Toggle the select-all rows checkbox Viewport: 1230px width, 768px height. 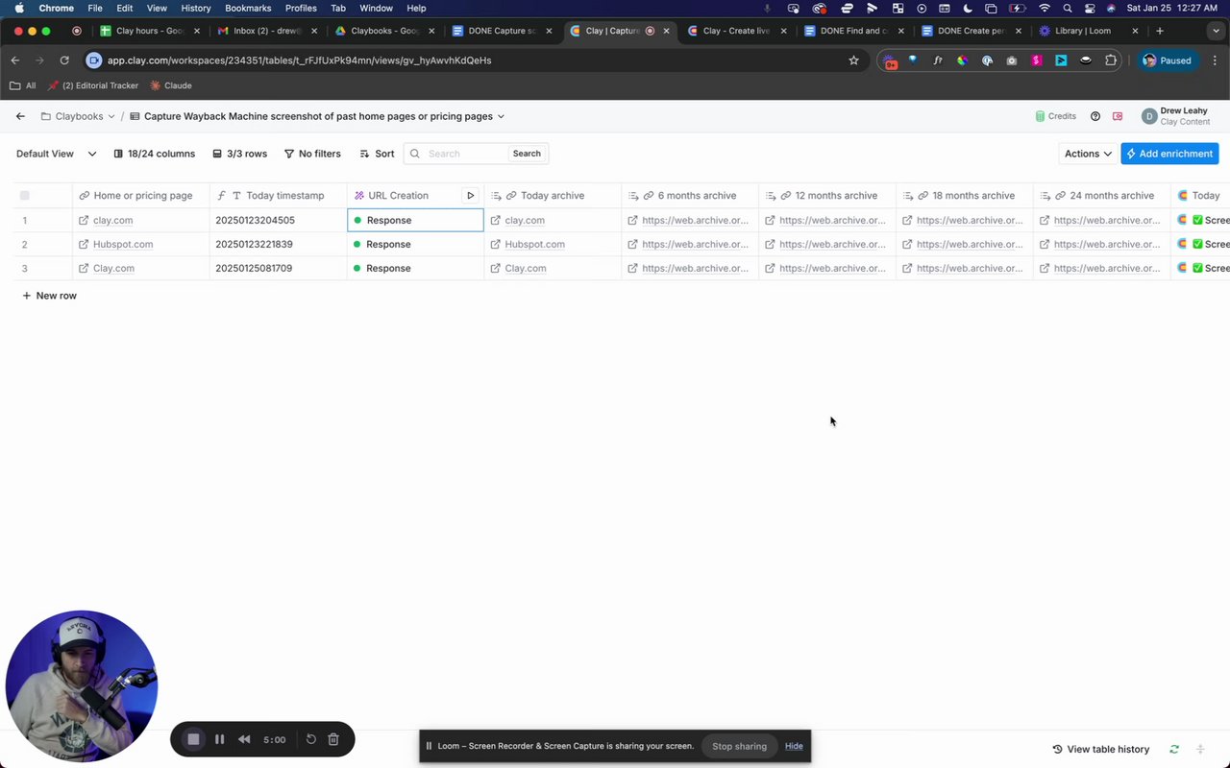click(25, 196)
